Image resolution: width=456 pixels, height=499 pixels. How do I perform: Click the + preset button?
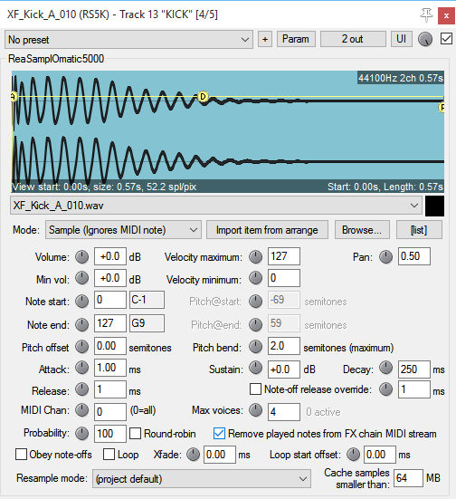265,39
